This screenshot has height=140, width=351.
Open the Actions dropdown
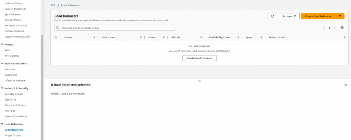coord(289,16)
